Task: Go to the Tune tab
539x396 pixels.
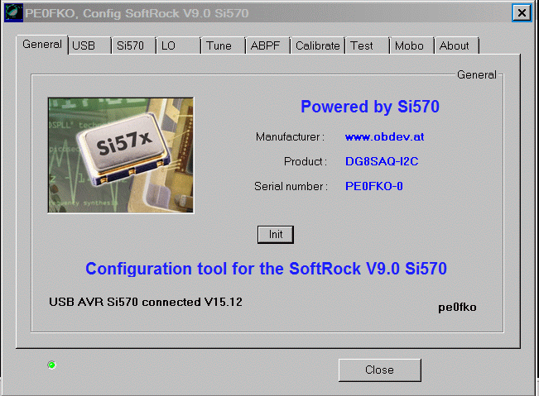Action: pos(219,46)
